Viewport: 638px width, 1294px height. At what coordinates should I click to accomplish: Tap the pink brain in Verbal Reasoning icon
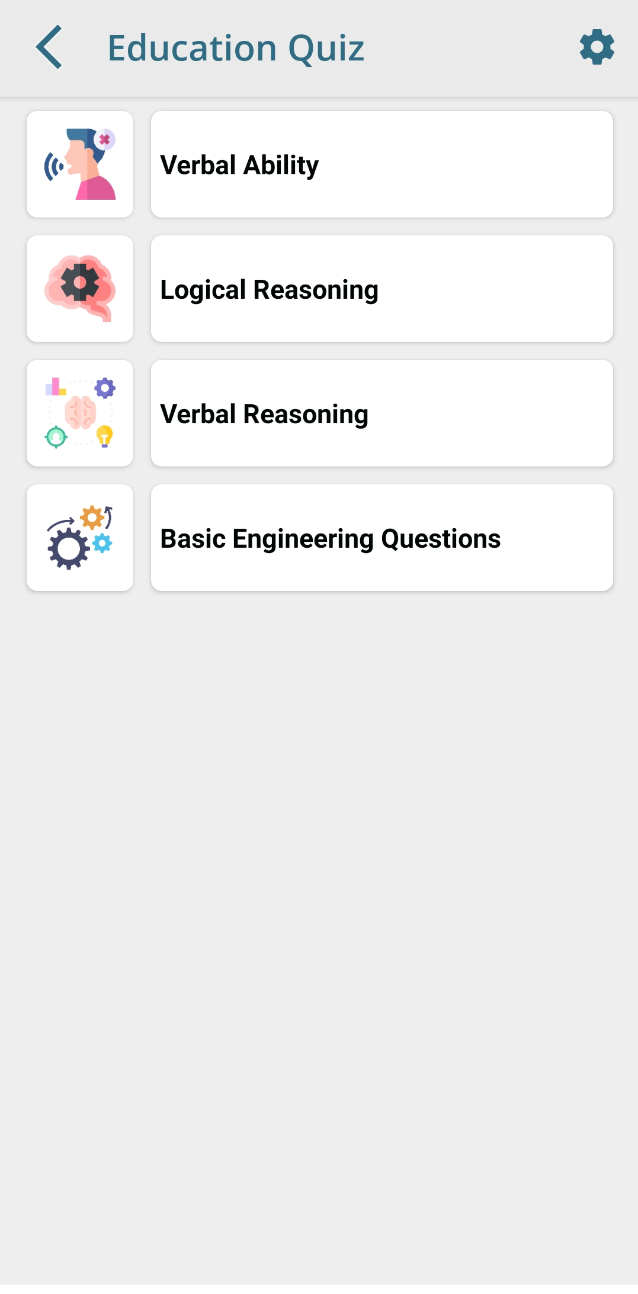pos(81,413)
